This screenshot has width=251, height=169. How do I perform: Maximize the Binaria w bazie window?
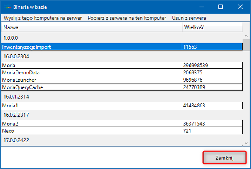(x=220, y=7)
